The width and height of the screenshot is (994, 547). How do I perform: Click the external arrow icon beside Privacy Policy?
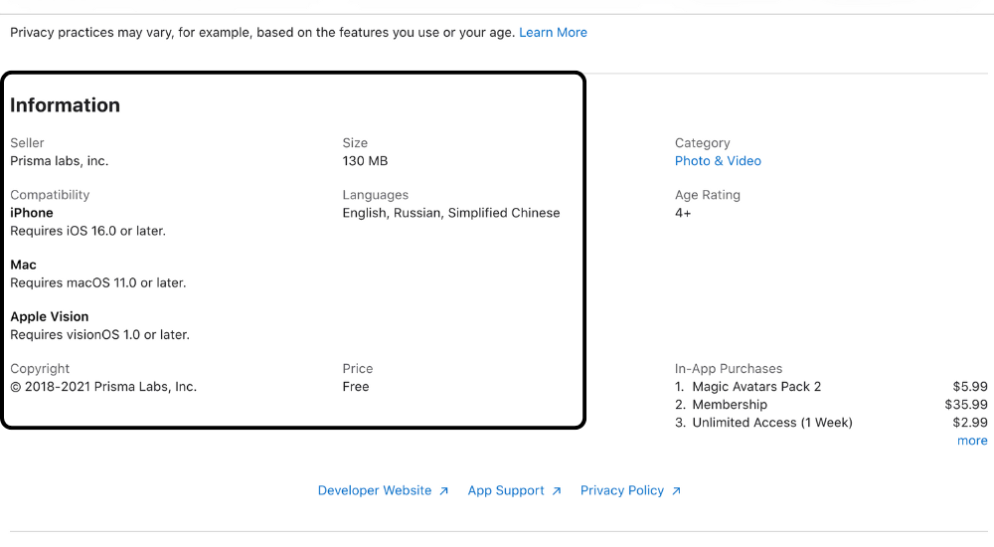[676, 491]
